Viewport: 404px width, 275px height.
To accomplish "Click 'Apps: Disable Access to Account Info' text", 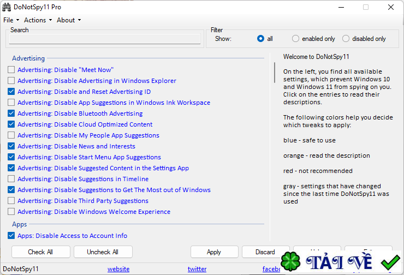I will [x=73, y=236].
